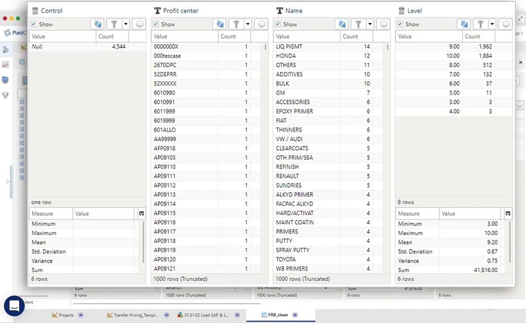Click Level statistics options icon

click(x=508, y=214)
